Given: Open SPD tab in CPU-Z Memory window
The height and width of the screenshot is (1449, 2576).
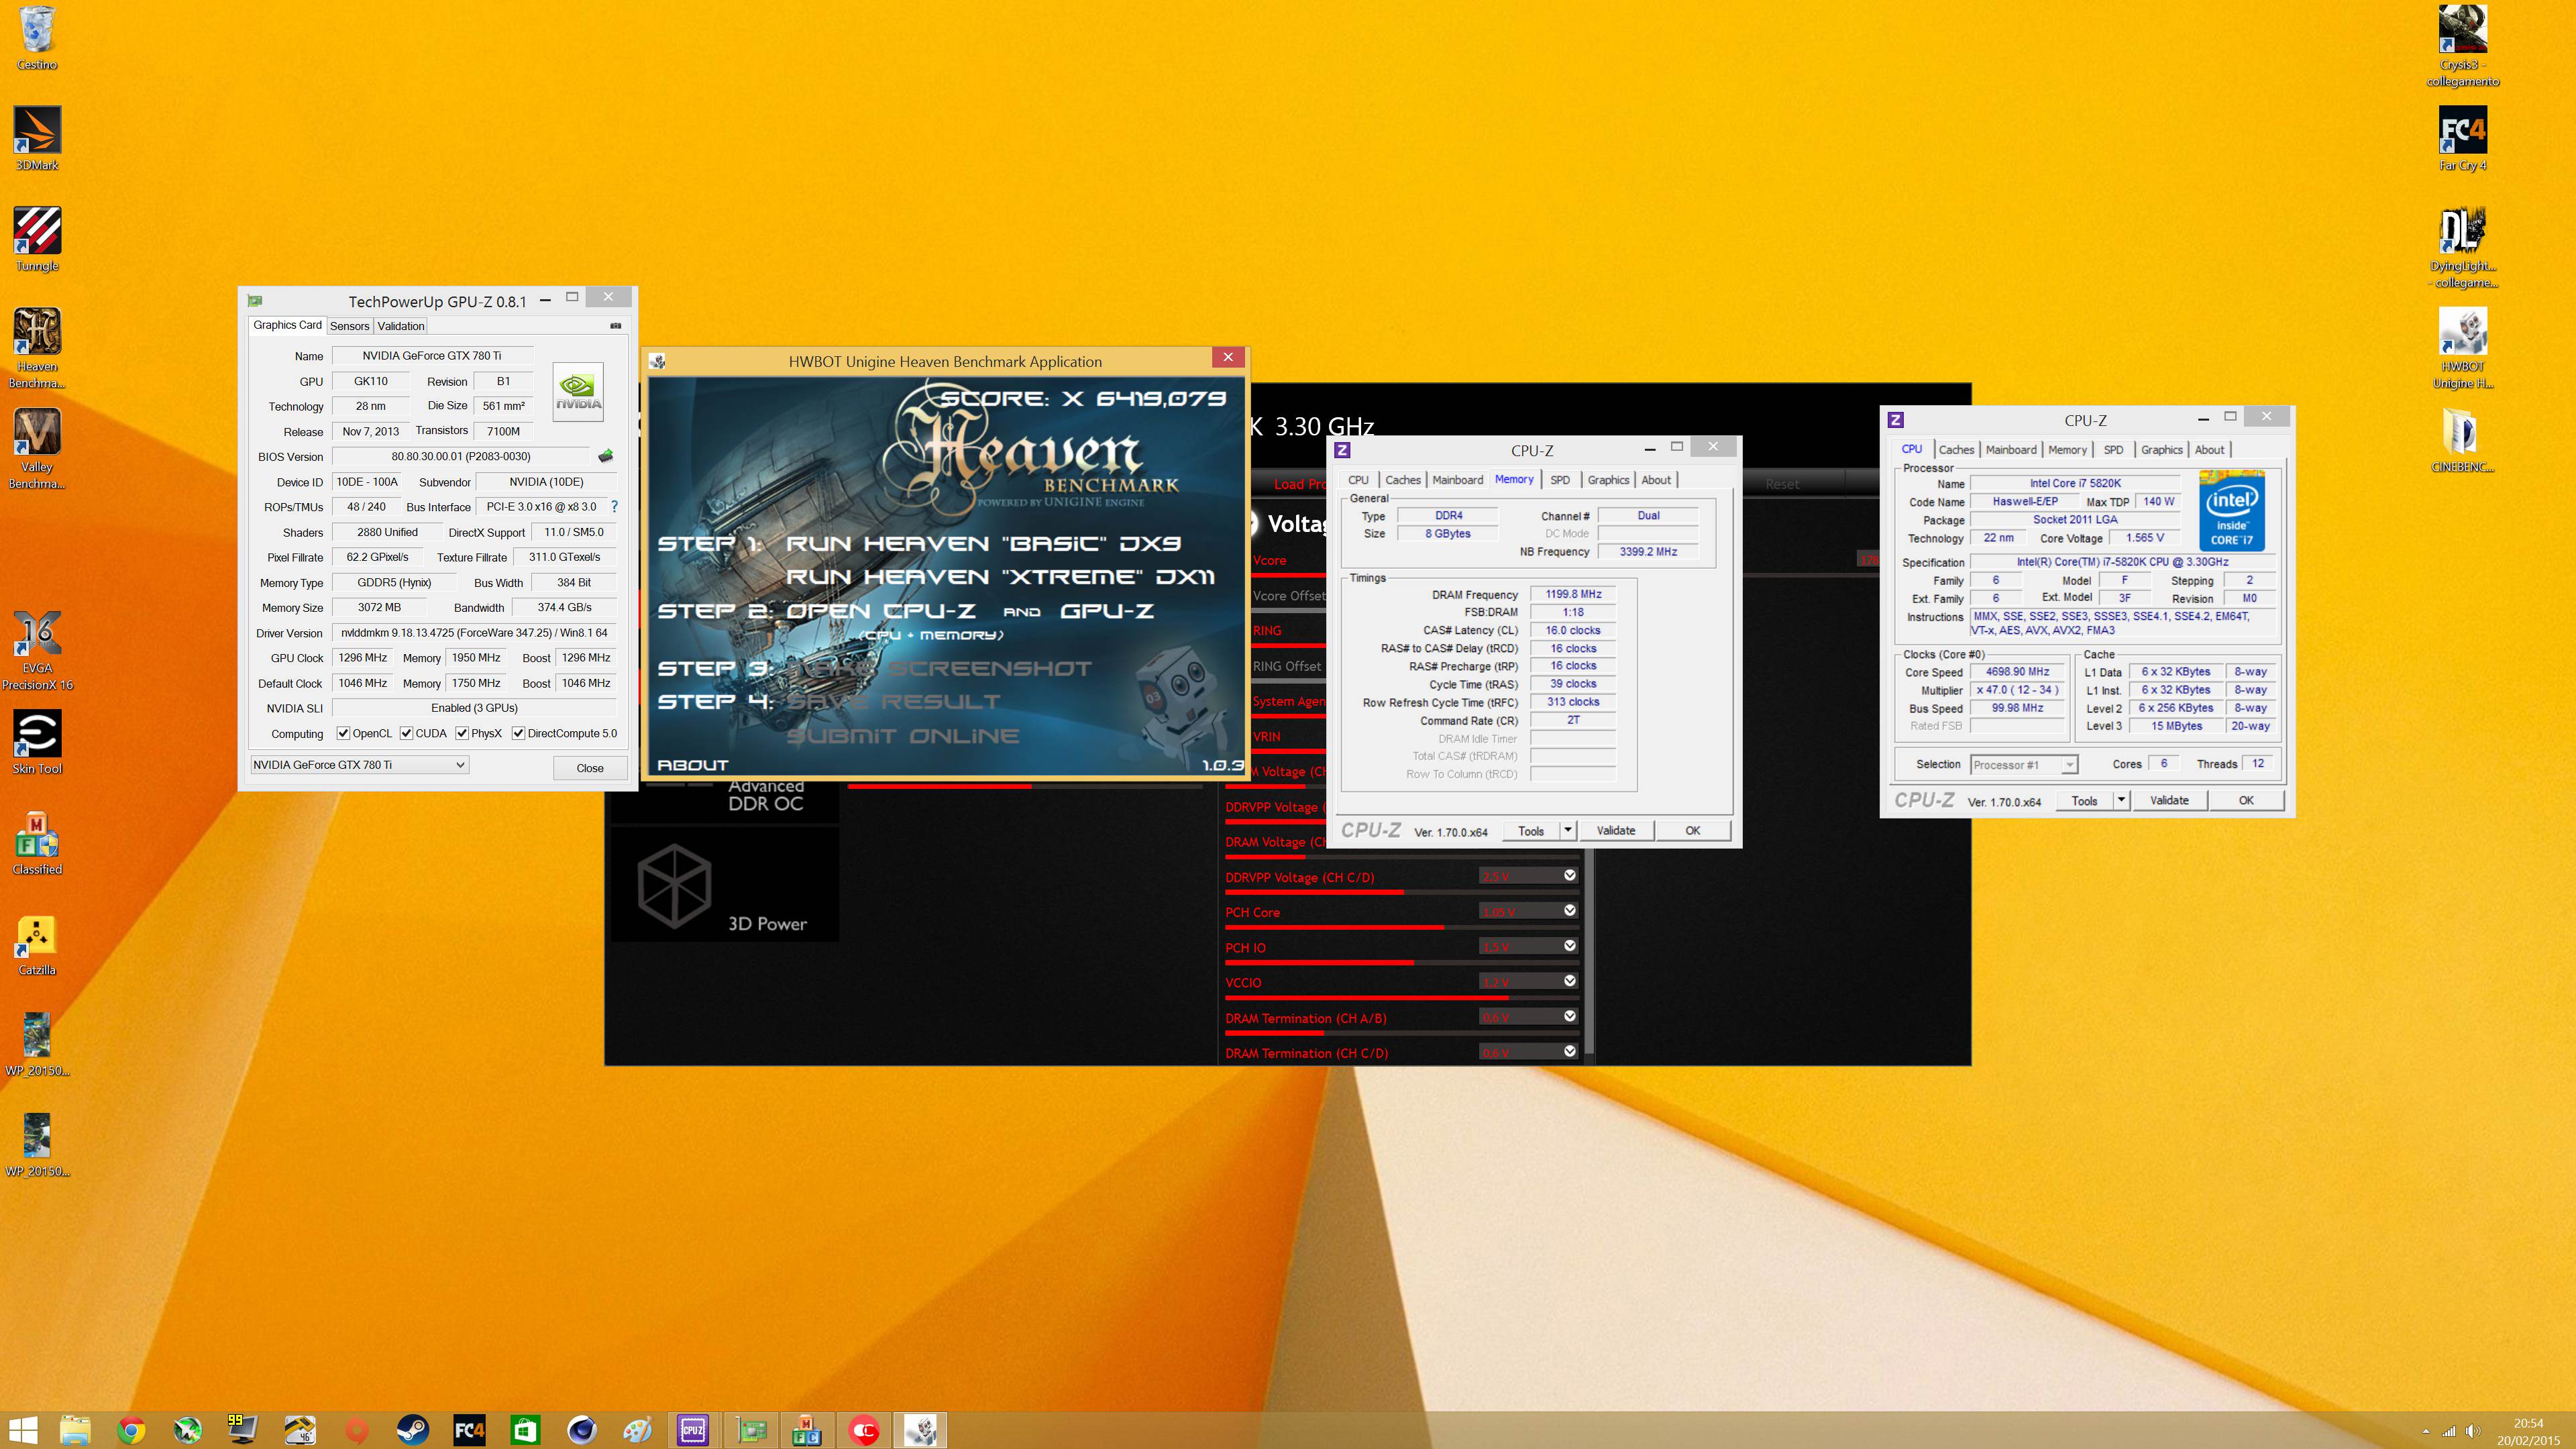Looking at the screenshot, I should point(1559,480).
